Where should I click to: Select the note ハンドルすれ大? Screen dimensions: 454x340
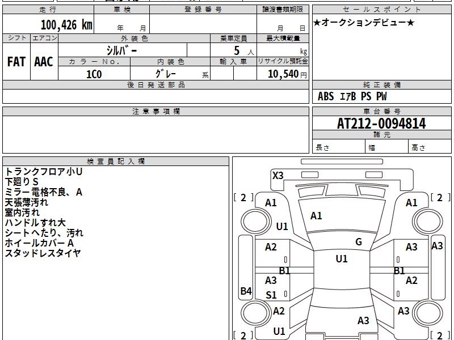[x=35, y=223]
